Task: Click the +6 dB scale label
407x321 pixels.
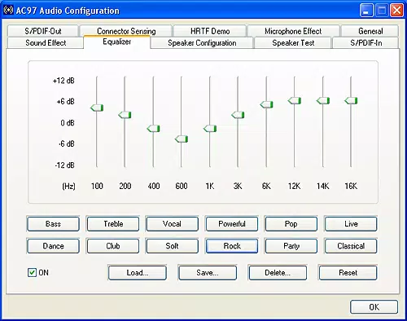Action: [65, 102]
